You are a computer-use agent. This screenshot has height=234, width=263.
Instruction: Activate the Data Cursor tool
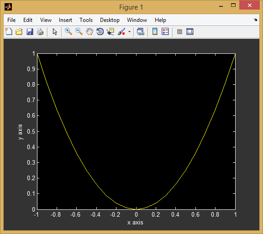tap(110, 31)
